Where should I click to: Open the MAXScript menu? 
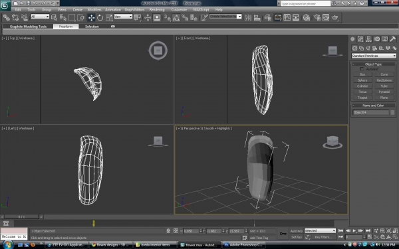point(201,10)
